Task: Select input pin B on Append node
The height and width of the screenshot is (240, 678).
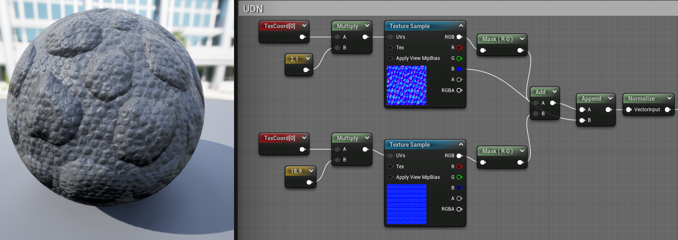Action: tap(582, 120)
